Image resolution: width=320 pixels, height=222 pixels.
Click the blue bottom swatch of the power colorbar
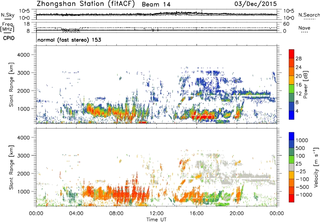pyautogui.click(x=292, y=115)
